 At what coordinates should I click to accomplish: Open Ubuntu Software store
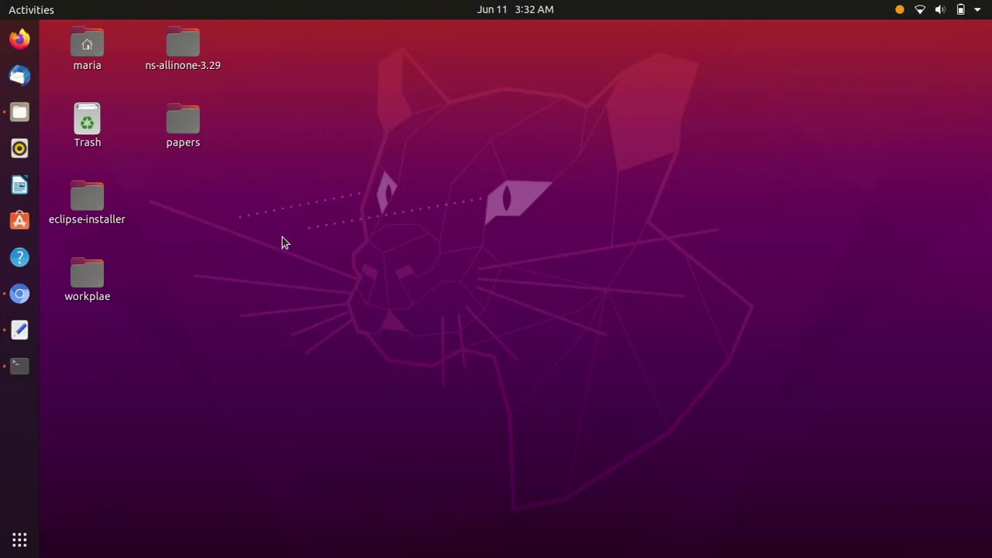click(x=19, y=221)
